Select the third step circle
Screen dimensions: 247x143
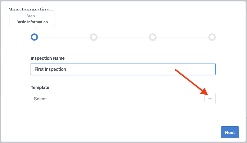153,37
